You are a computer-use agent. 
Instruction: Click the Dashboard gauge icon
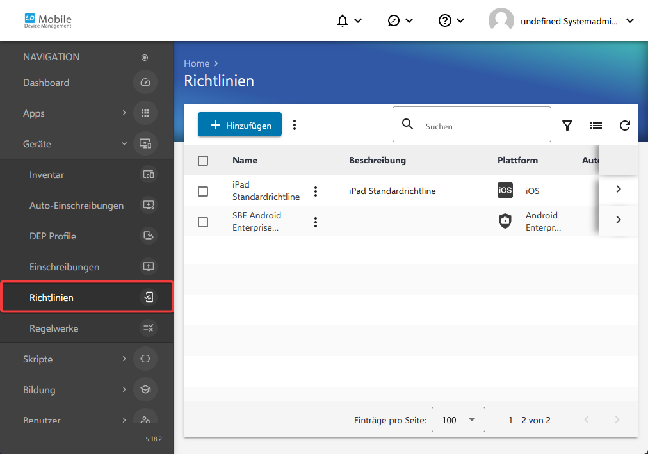tap(145, 82)
